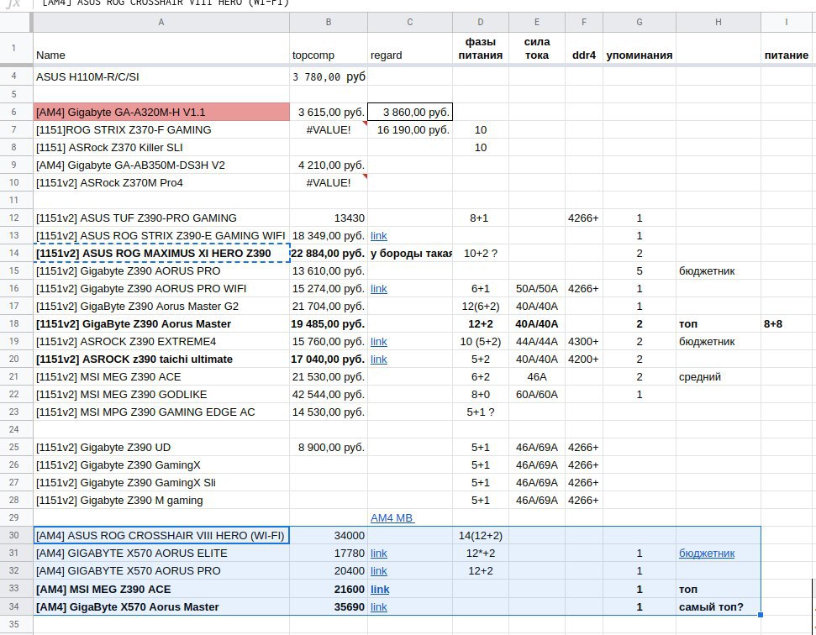Click the бюджетник hyperlink in row 31
The image size is (816, 635).
click(707, 554)
